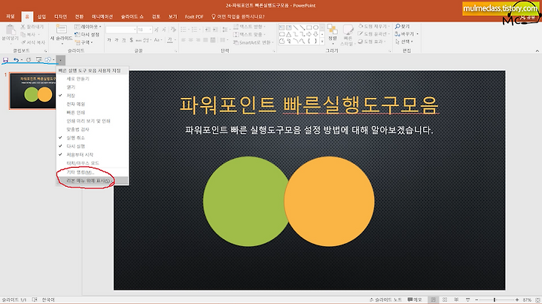The width and height of the screenshot is (542, 304).
Task: Select the line shape in shapes gallery
Action: 295,27
